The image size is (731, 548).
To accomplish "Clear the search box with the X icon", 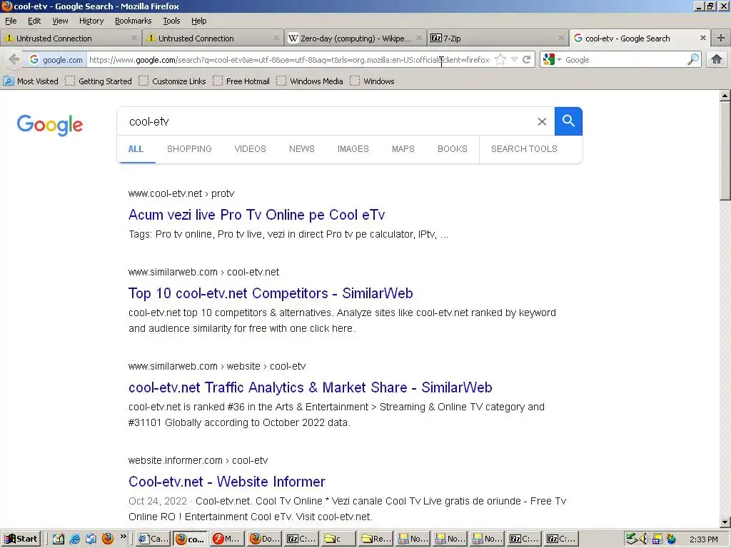I will [x=542, y=121].
